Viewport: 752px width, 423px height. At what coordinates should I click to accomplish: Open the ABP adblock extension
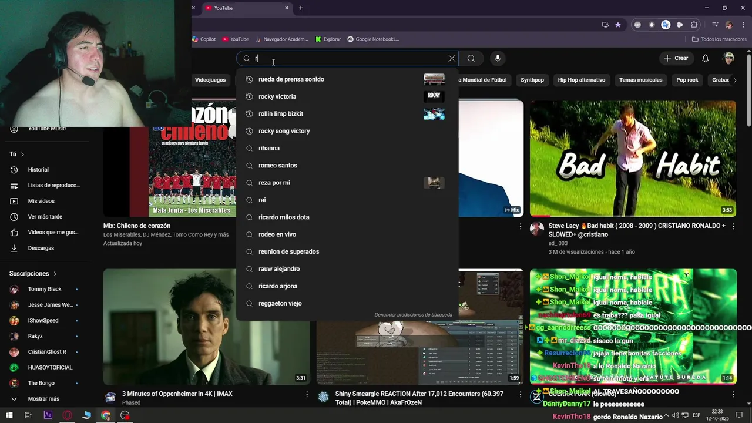click(x=637, y=25)
